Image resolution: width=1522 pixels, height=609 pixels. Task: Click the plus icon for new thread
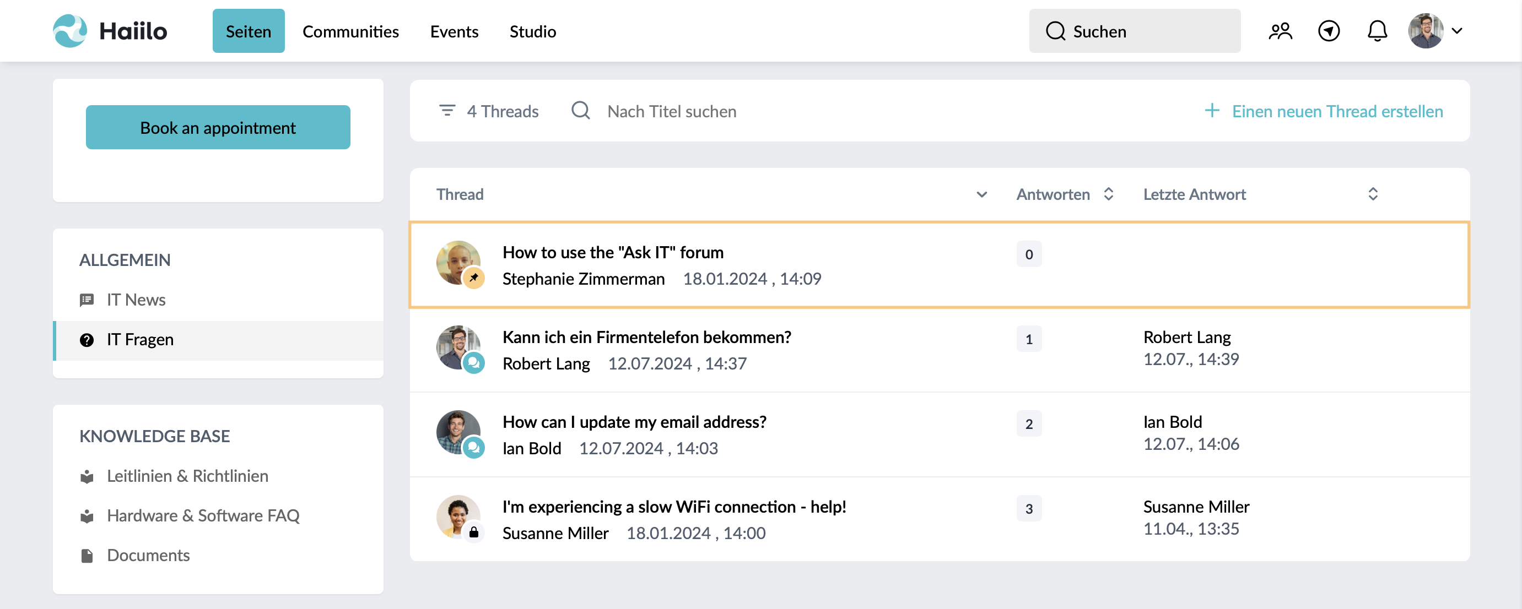1212,110
